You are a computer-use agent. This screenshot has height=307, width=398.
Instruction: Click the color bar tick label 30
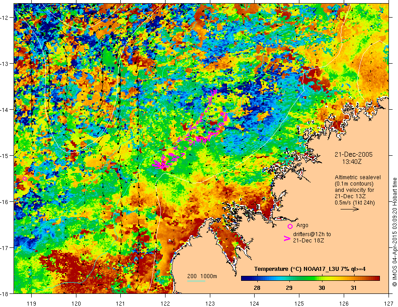click(322, 288)
